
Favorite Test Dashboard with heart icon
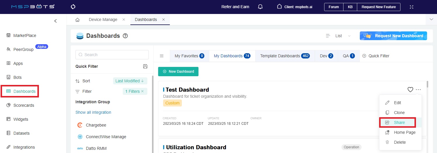(x=410, y=90)
